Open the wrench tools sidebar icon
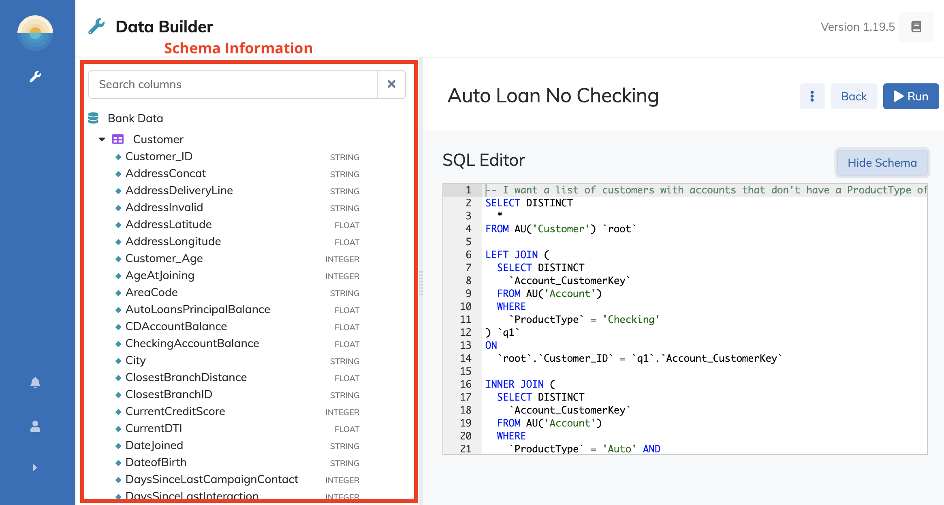Image resolution: width=944 pixels, height=505 pixels. tap(35, 77)
